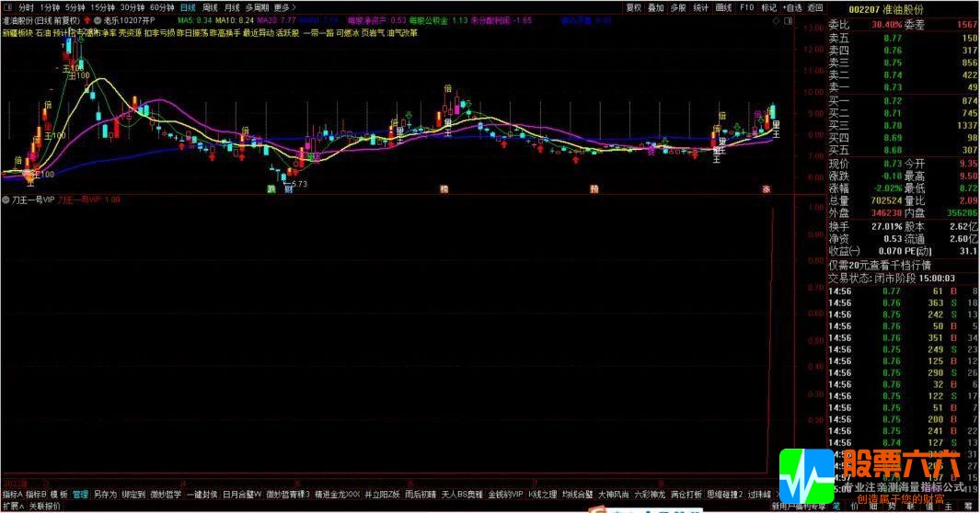Click the 叠加 overlay button

(x=655, y=8)
